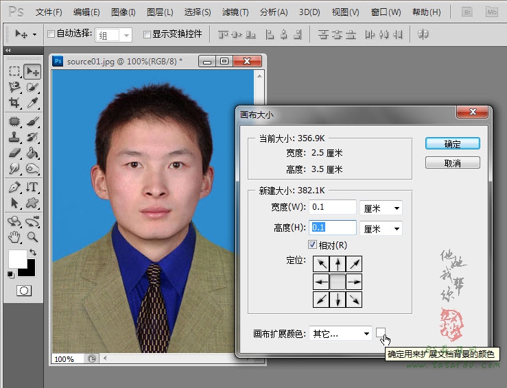The height and width of the screenshot is (388, 507).
Task: Select the Spot Healing Brush tool
Action: 14,121
